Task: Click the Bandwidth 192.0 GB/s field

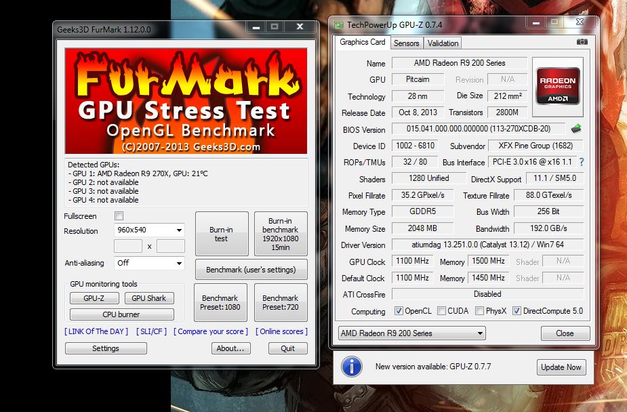Action: [548, 228]
